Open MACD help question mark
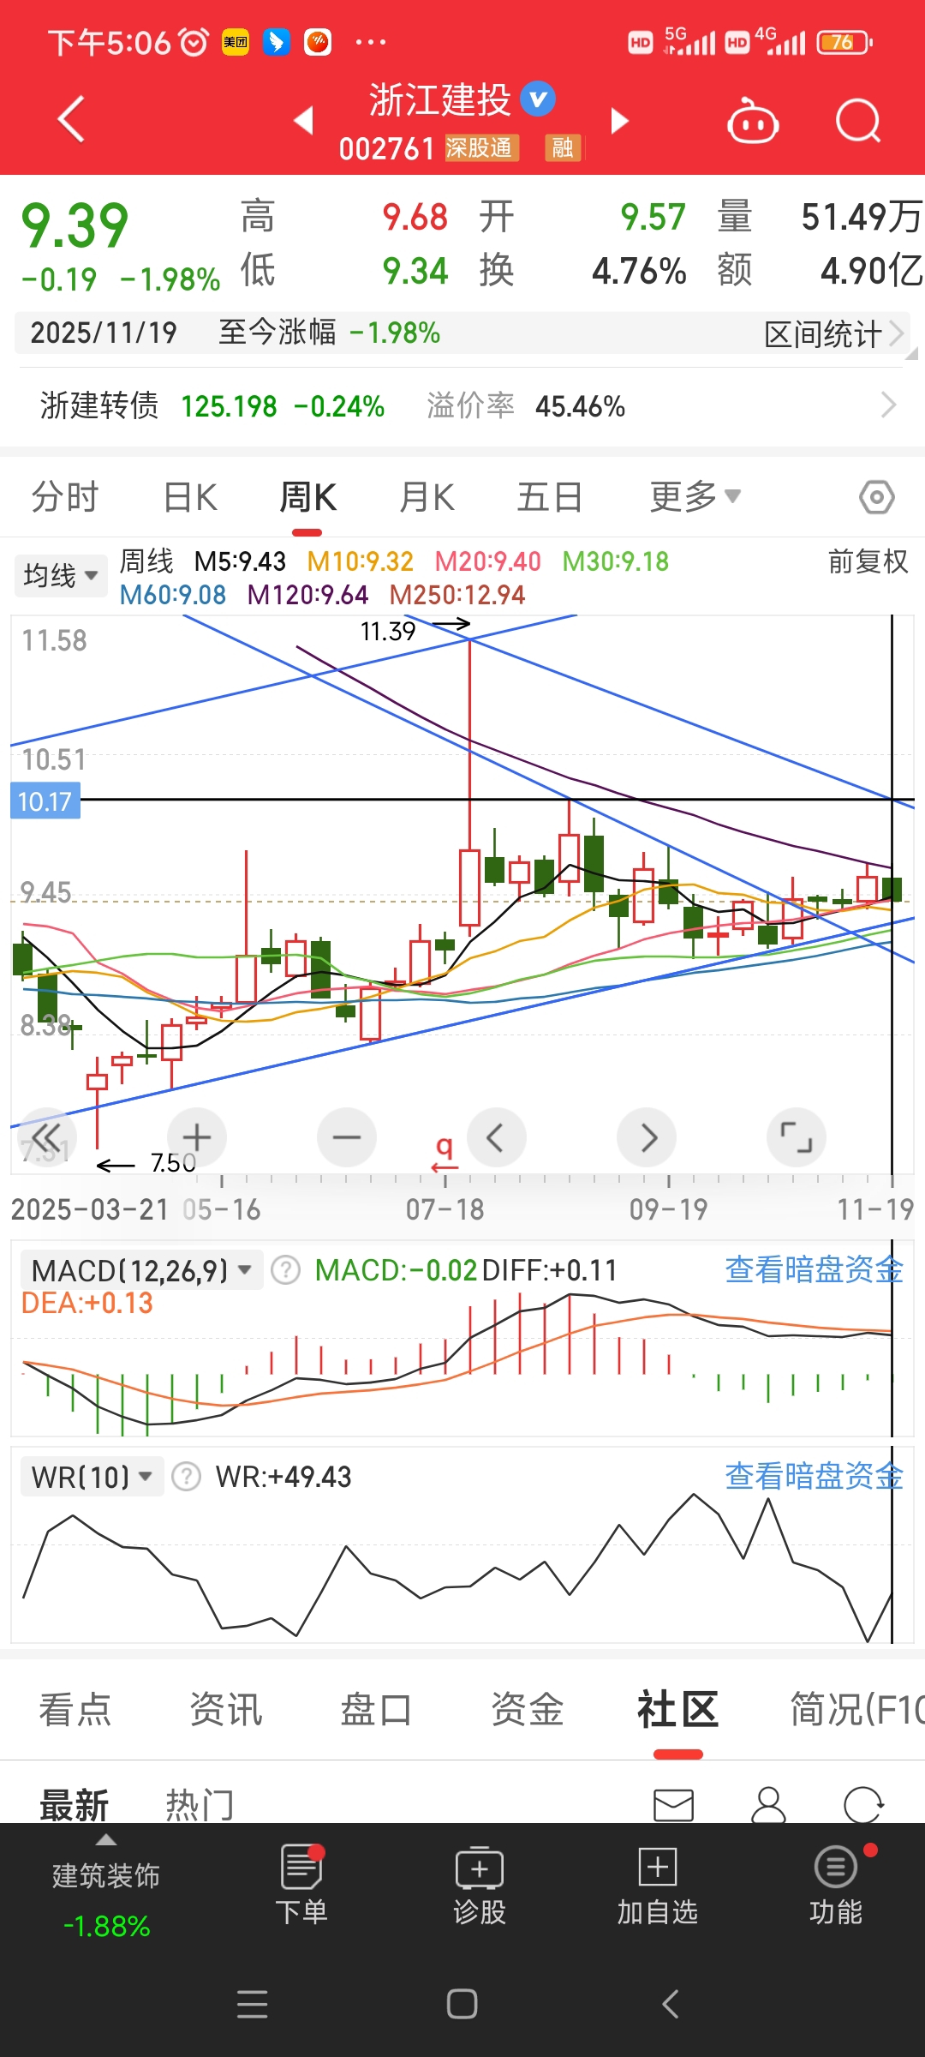925x2057 pixels. click(285, 1270)
